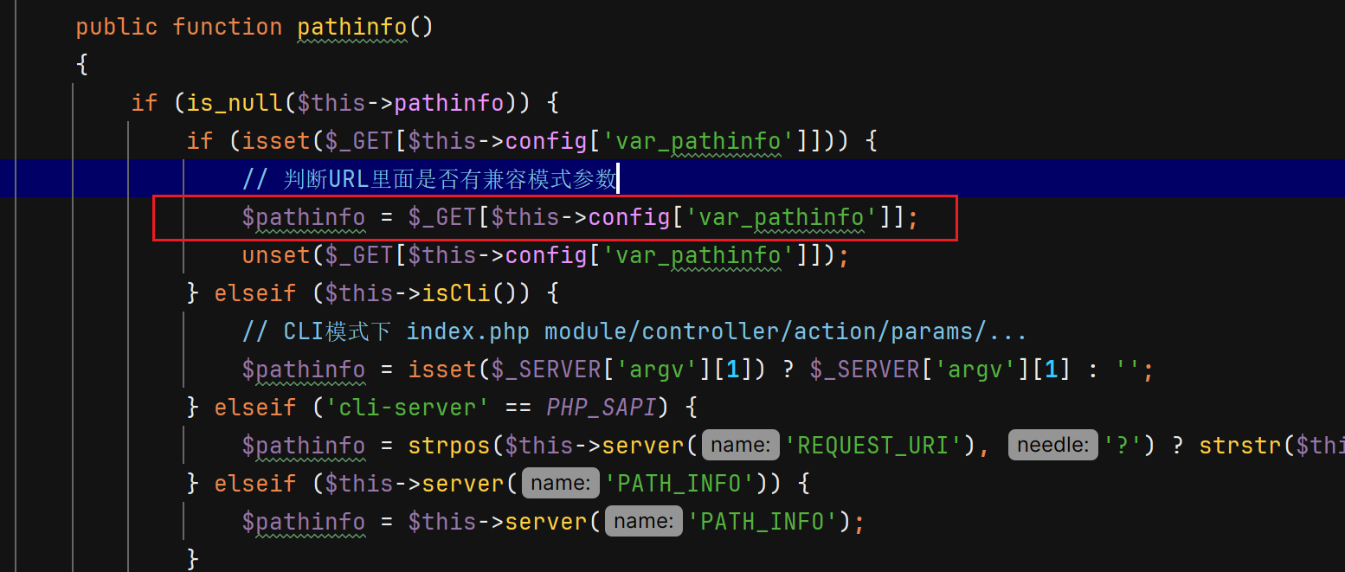The width and height of the screenshot is (1345, 572).
Task: Click the isCli method call
Action: pos(456,293)
